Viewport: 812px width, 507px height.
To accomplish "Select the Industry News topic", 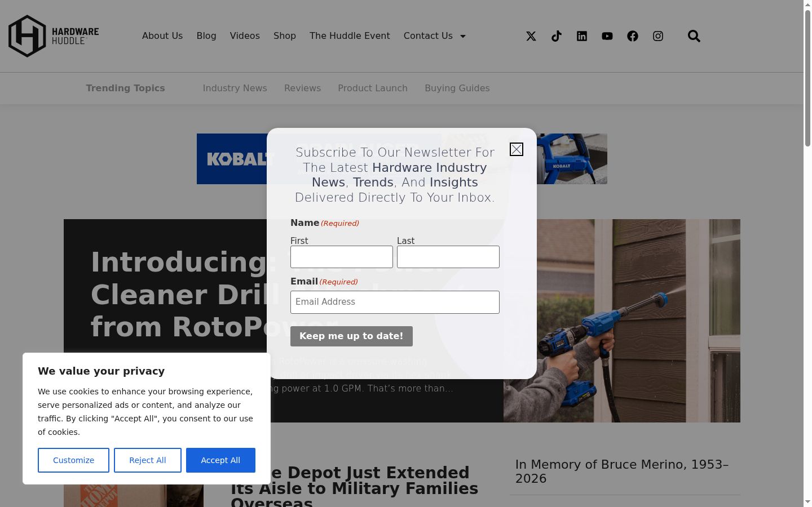I will (x=235, y=88).
